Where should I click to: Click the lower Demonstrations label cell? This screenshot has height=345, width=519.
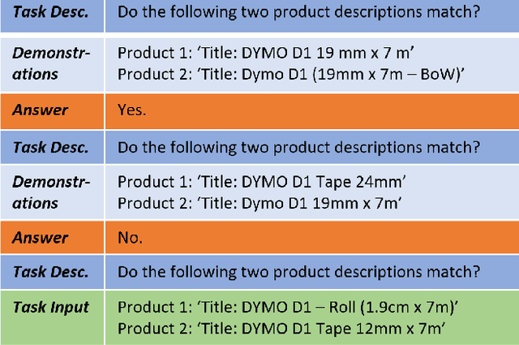51,192
